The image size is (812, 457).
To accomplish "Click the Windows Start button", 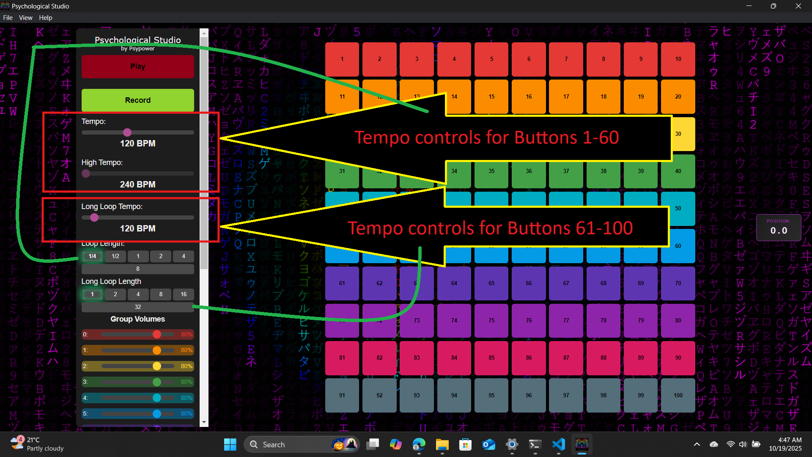I will tap(230, 444).
